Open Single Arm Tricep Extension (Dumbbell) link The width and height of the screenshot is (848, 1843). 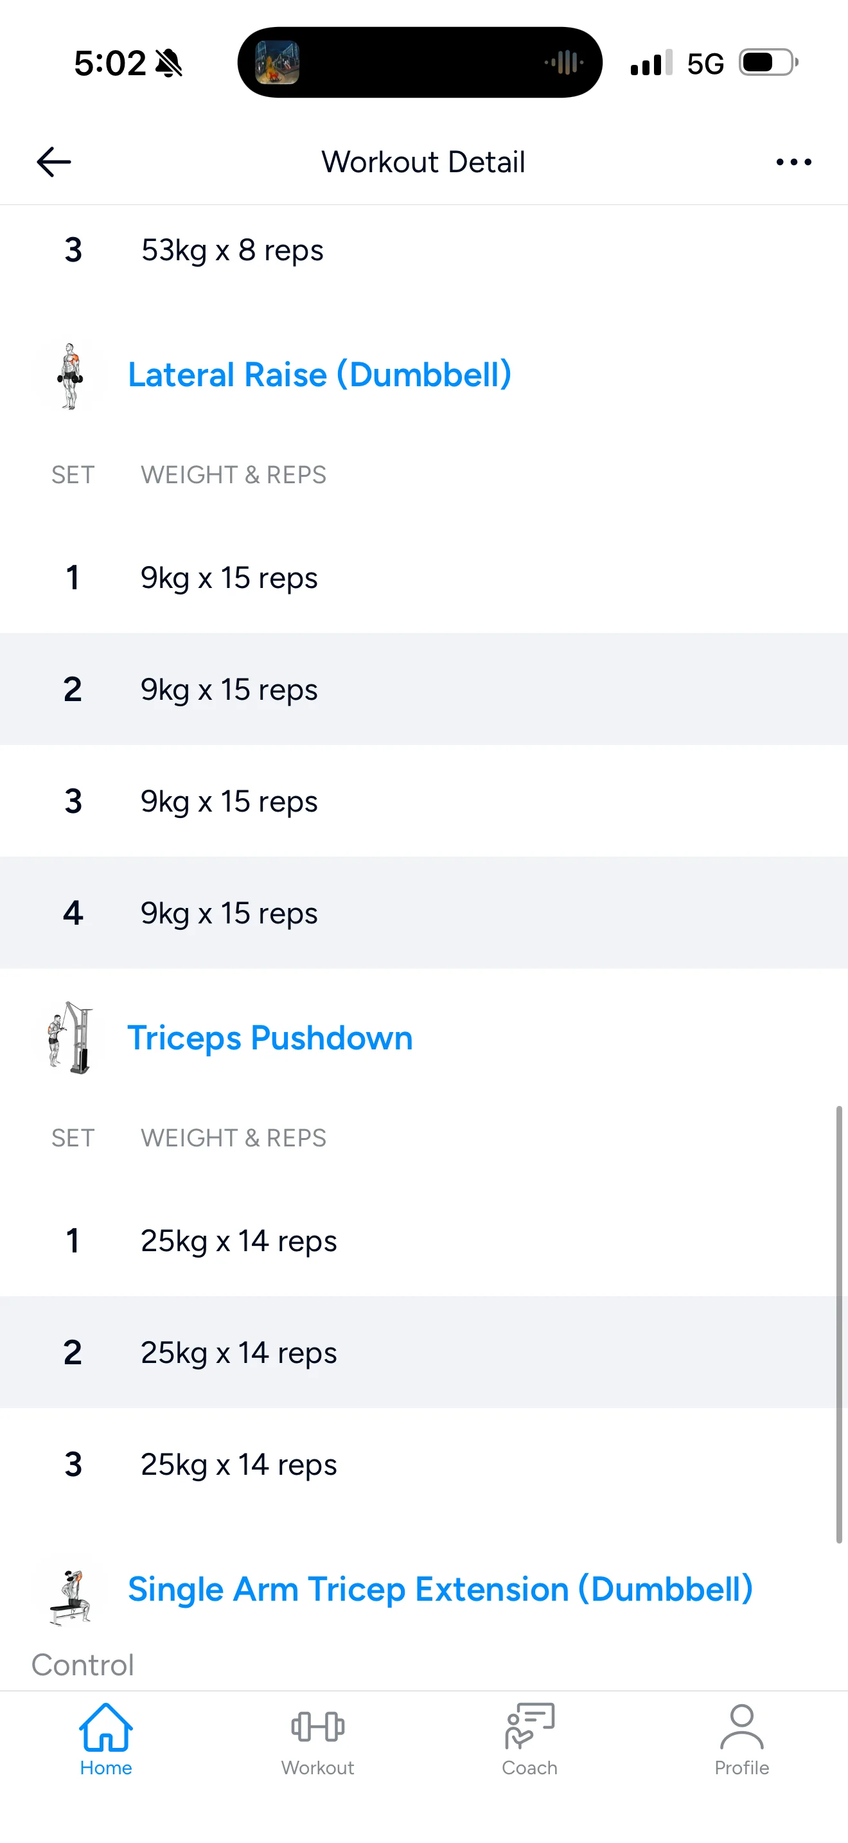click(439, 1589)
